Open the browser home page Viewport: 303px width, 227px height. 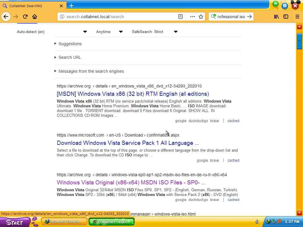pos(35,17)
